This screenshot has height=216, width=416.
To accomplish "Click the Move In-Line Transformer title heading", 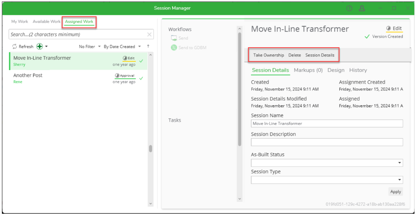I will pos(300,29).
